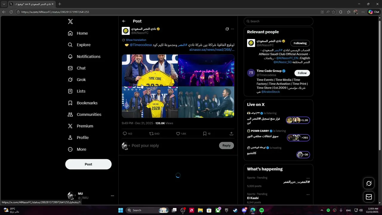382x215 pixels.
Task: Click the big Post button in sidebar
Action: [88, 164]
